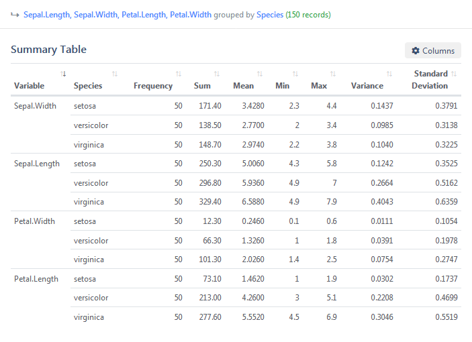Click standard deviation value 0.3525

(x=446, y=164)
